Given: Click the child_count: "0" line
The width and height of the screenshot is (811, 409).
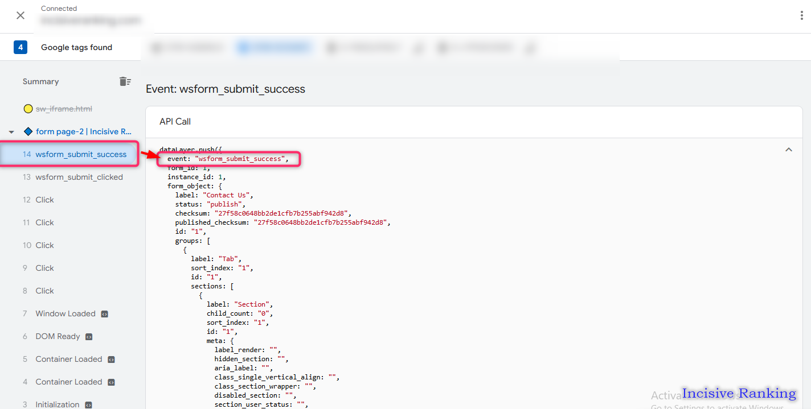Looking at the screenshot, I should click(240, 313).
